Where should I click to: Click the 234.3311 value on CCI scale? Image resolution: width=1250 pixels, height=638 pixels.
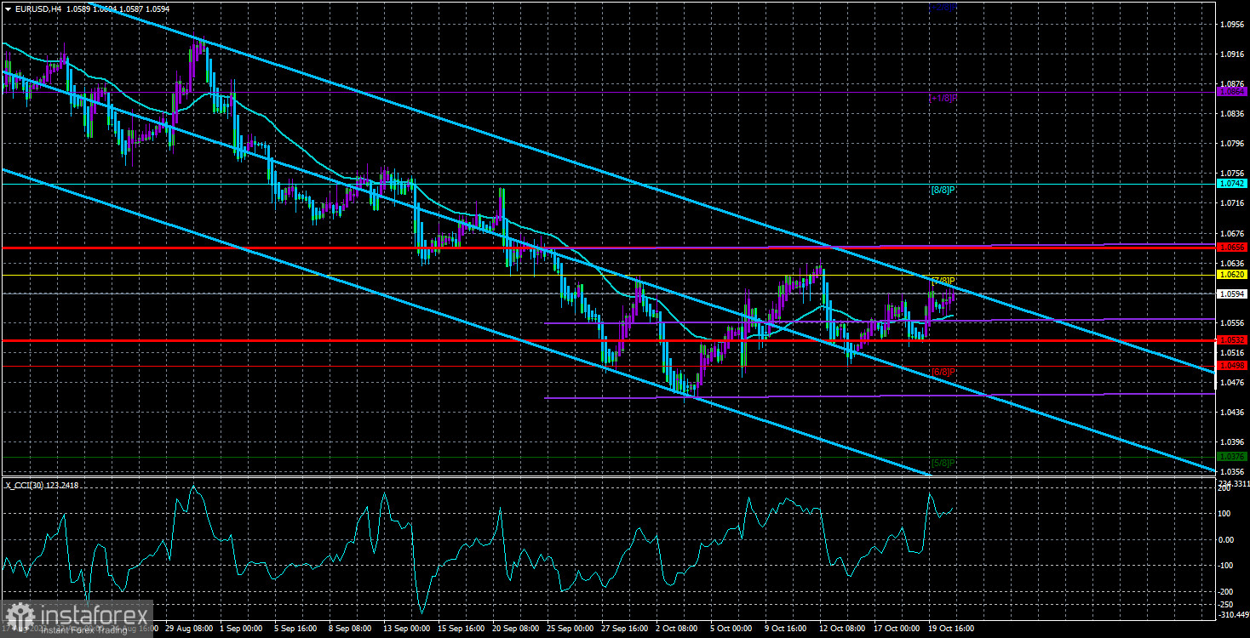pos(1232,482)
